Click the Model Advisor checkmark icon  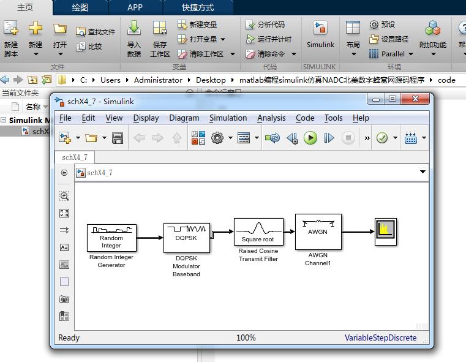(382, 138)
